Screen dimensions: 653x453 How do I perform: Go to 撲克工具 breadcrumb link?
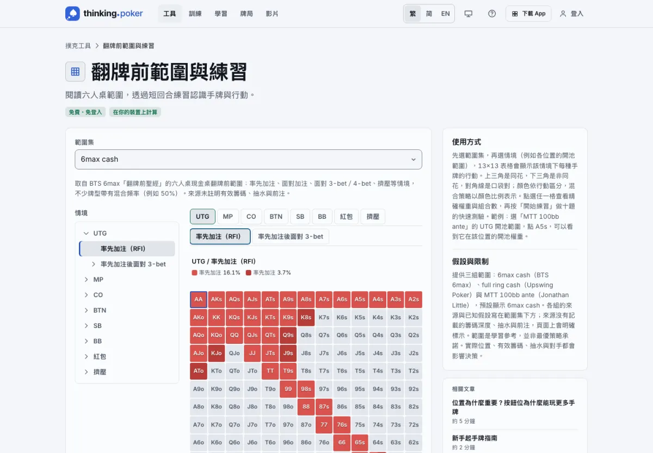click(x=78, y=46)
